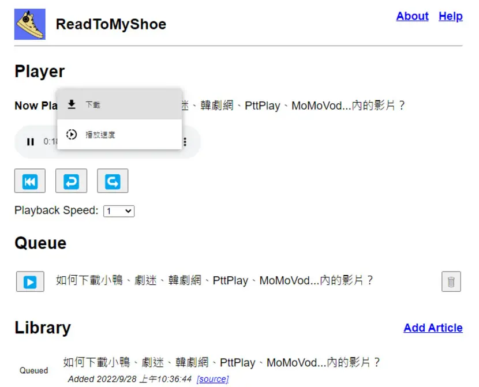Open the audio player three-dot menu
Viewport: 479px width, 387px height.
(185, 142)
